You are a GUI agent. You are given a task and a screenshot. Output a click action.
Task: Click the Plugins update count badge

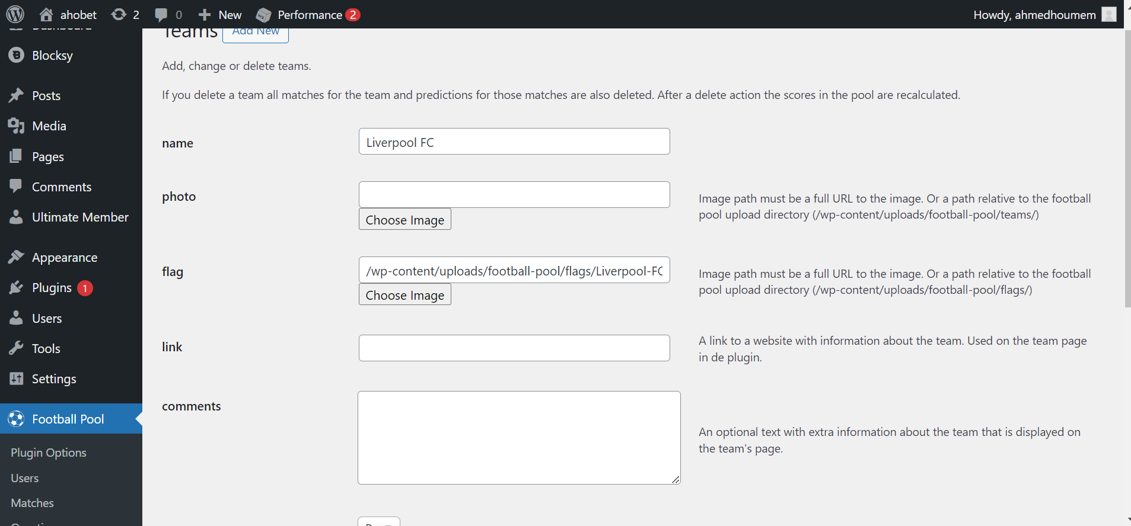pos(85,288)
